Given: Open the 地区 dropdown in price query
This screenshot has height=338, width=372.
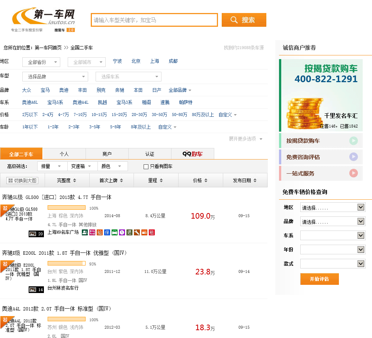Looking at the screenshot, I should (x=333, y=207).
